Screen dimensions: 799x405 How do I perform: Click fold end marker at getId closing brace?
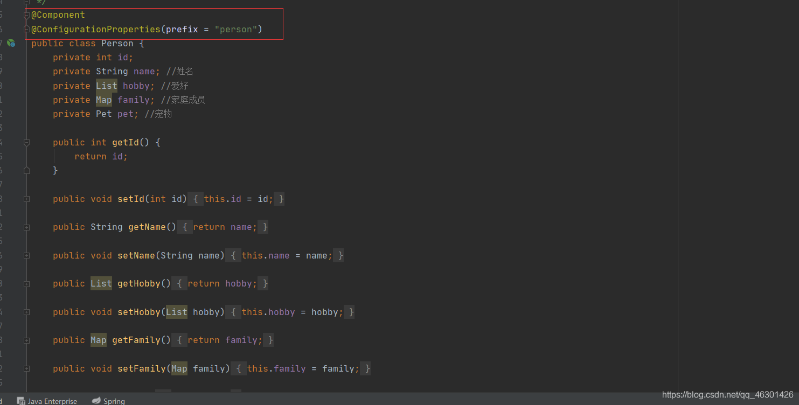pyautogui.click(x=26, y=170)
